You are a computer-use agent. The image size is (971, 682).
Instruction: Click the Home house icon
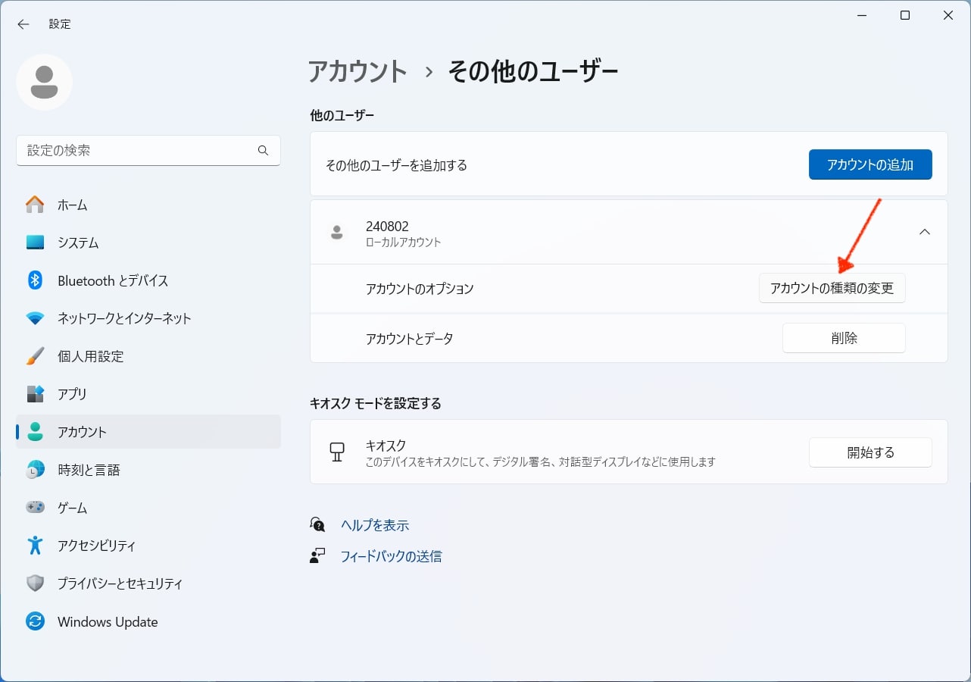(x=35, y=205)
